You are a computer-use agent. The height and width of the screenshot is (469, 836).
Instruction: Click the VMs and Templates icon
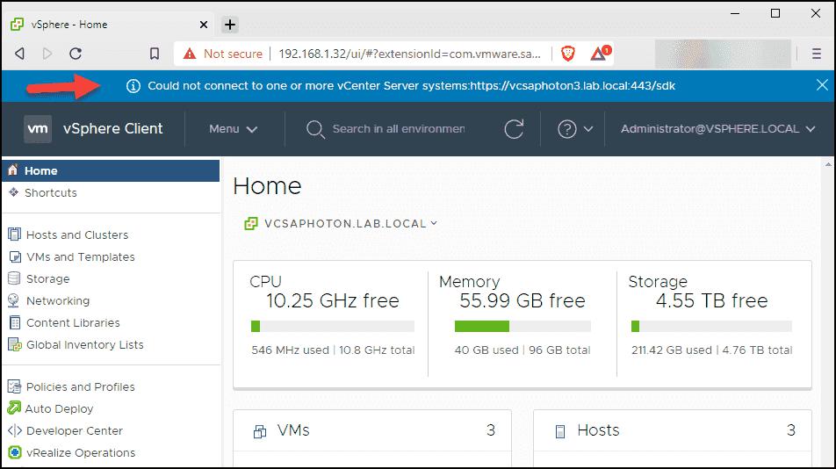click(x=15, y=256)
